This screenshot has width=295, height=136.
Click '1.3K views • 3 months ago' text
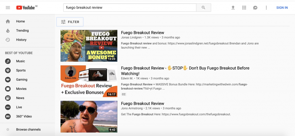click(x=162, y=38)
